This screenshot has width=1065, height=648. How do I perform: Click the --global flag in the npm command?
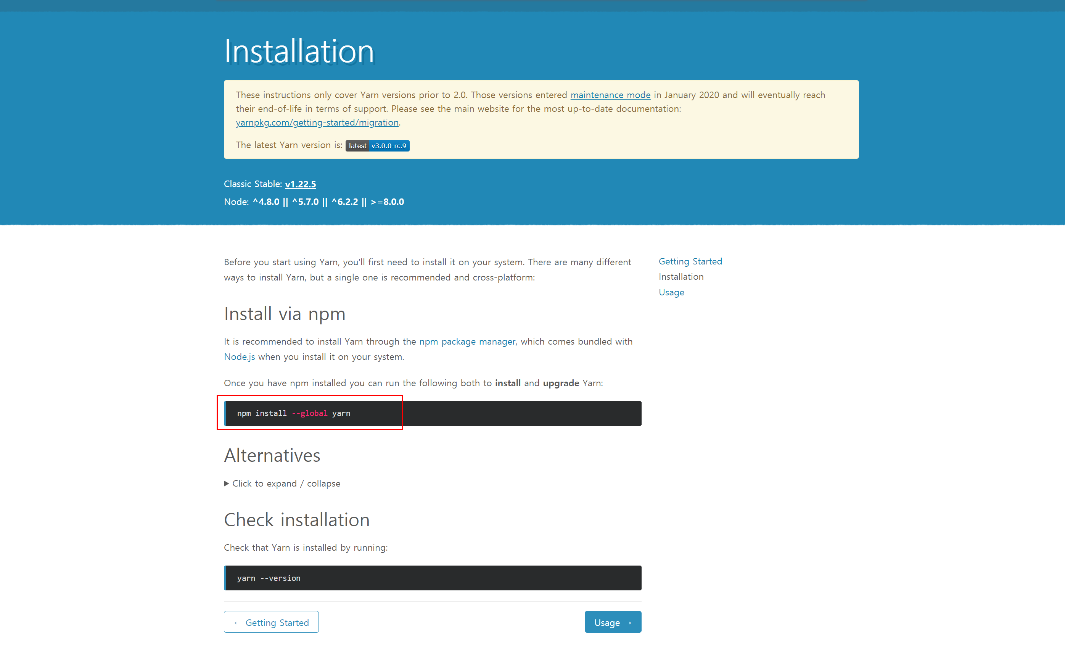click(309, 413)
